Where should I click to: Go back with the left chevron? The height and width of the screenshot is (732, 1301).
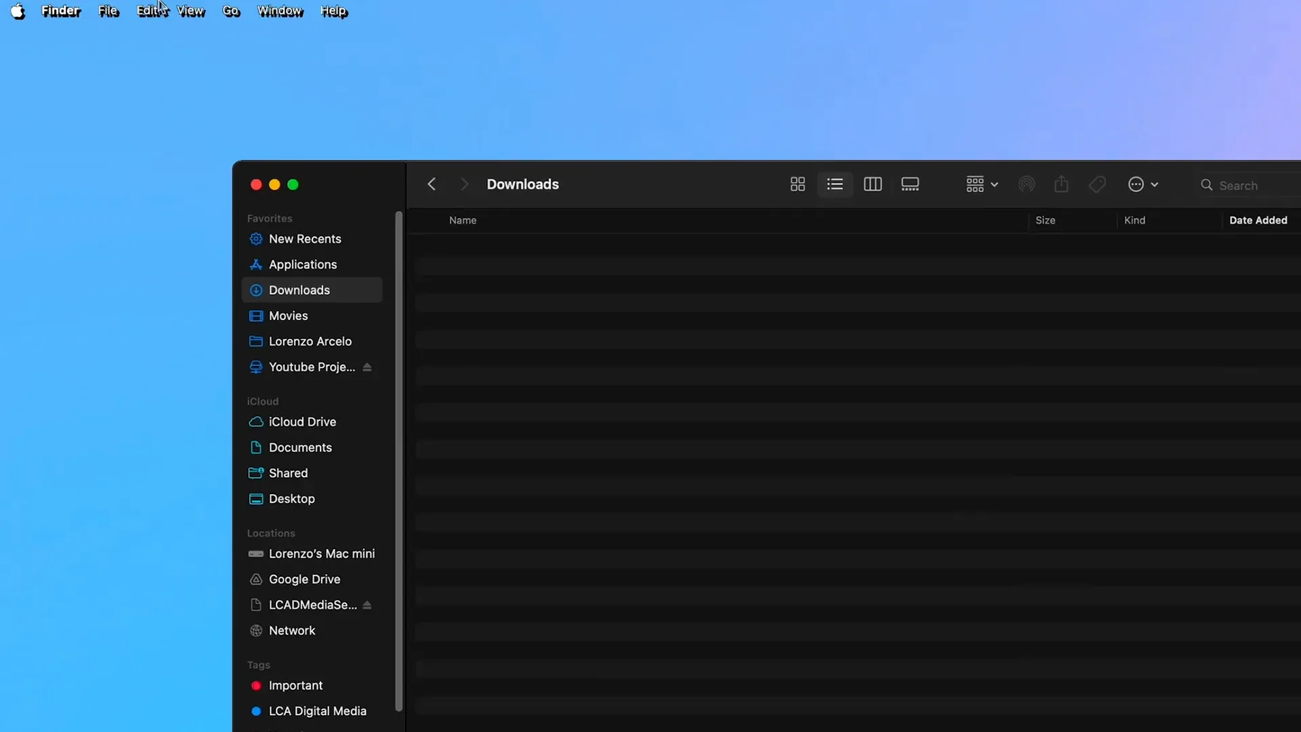pyautogui.click(x=432, y=184)
